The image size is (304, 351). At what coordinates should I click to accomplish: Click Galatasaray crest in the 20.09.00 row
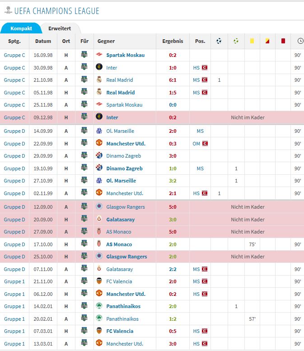pos(99,220)
